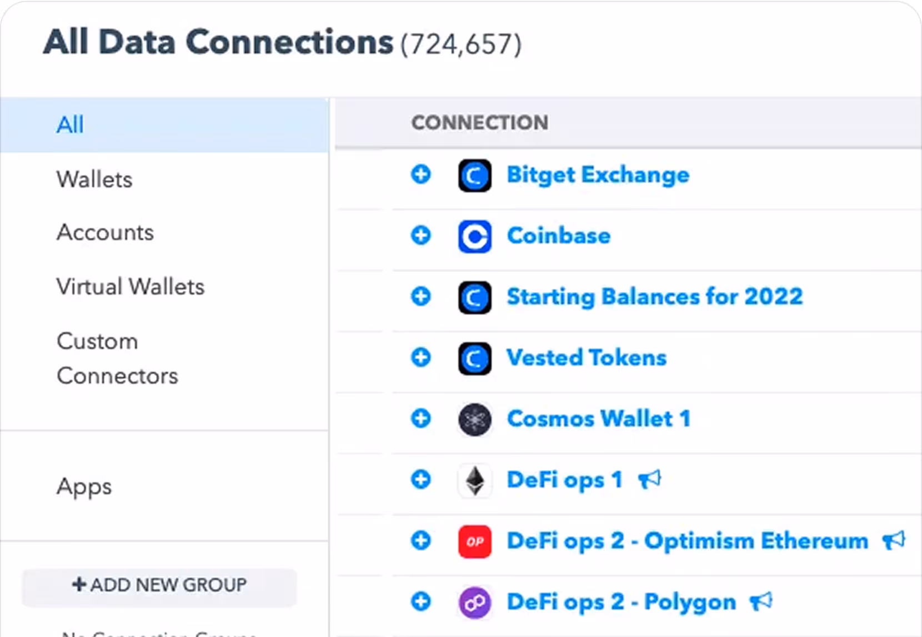This screenshot has height=637, width=922.
Task: Expand Starting Balances for 2022 plus icon
Action: pos(421,297)
